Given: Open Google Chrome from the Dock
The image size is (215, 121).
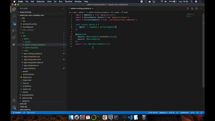Looking at the screenshot, I should click(x=105, y=117).
